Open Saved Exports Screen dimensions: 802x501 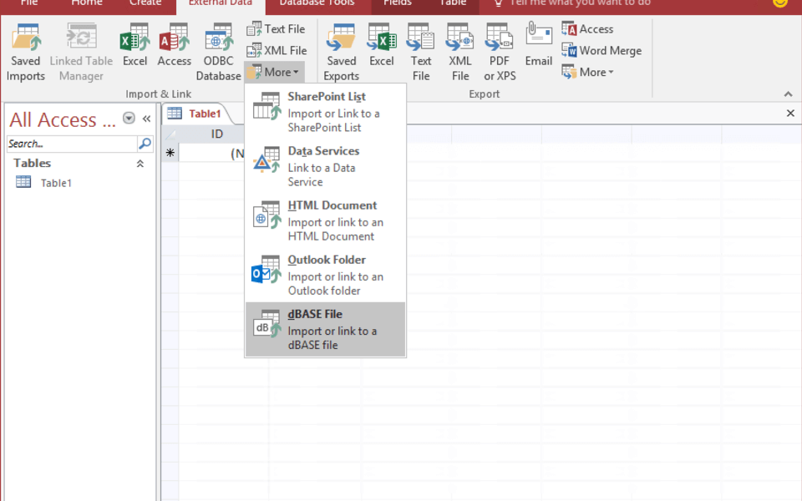point(341,52)
